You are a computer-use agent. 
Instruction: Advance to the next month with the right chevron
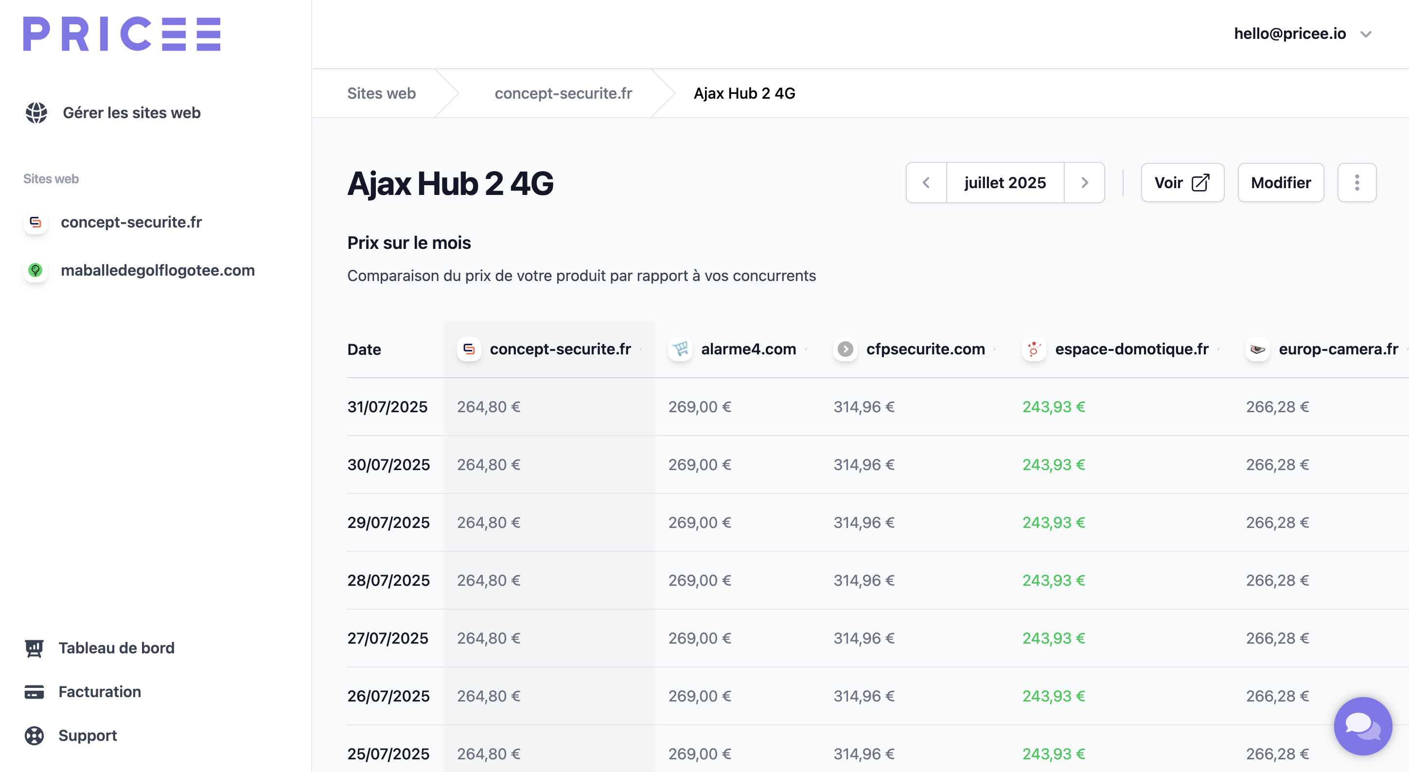(x=1085, y=183)
